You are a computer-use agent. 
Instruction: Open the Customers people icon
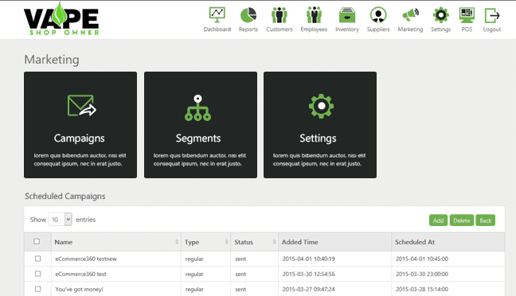279,15
